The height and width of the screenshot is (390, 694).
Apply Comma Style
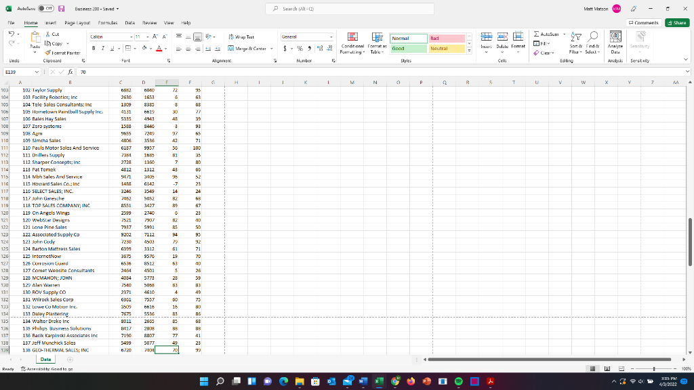point(309,49)
